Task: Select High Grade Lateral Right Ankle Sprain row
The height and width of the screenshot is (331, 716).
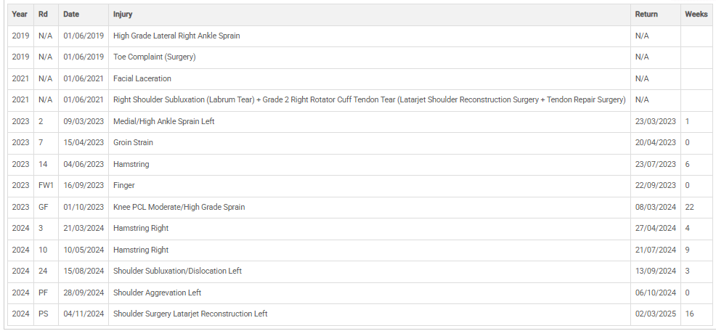Action: 176,36
